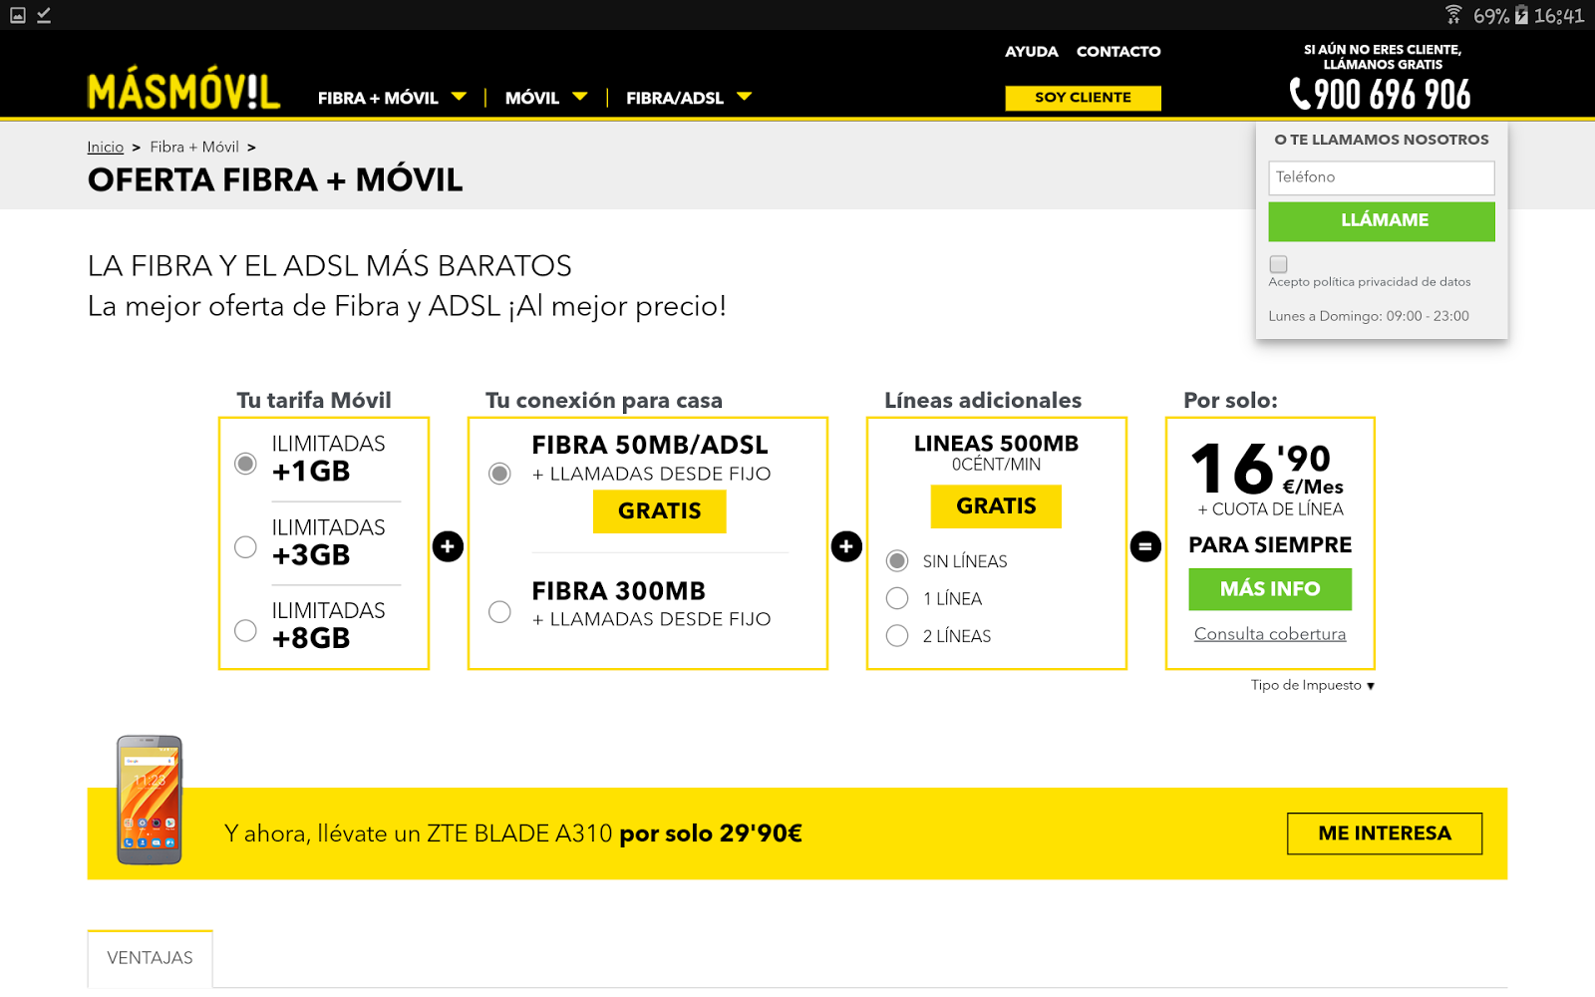Tap the picture notification icon in status bar
The height and width of the screenshot is (997, 1595).
tap(18, 15)
